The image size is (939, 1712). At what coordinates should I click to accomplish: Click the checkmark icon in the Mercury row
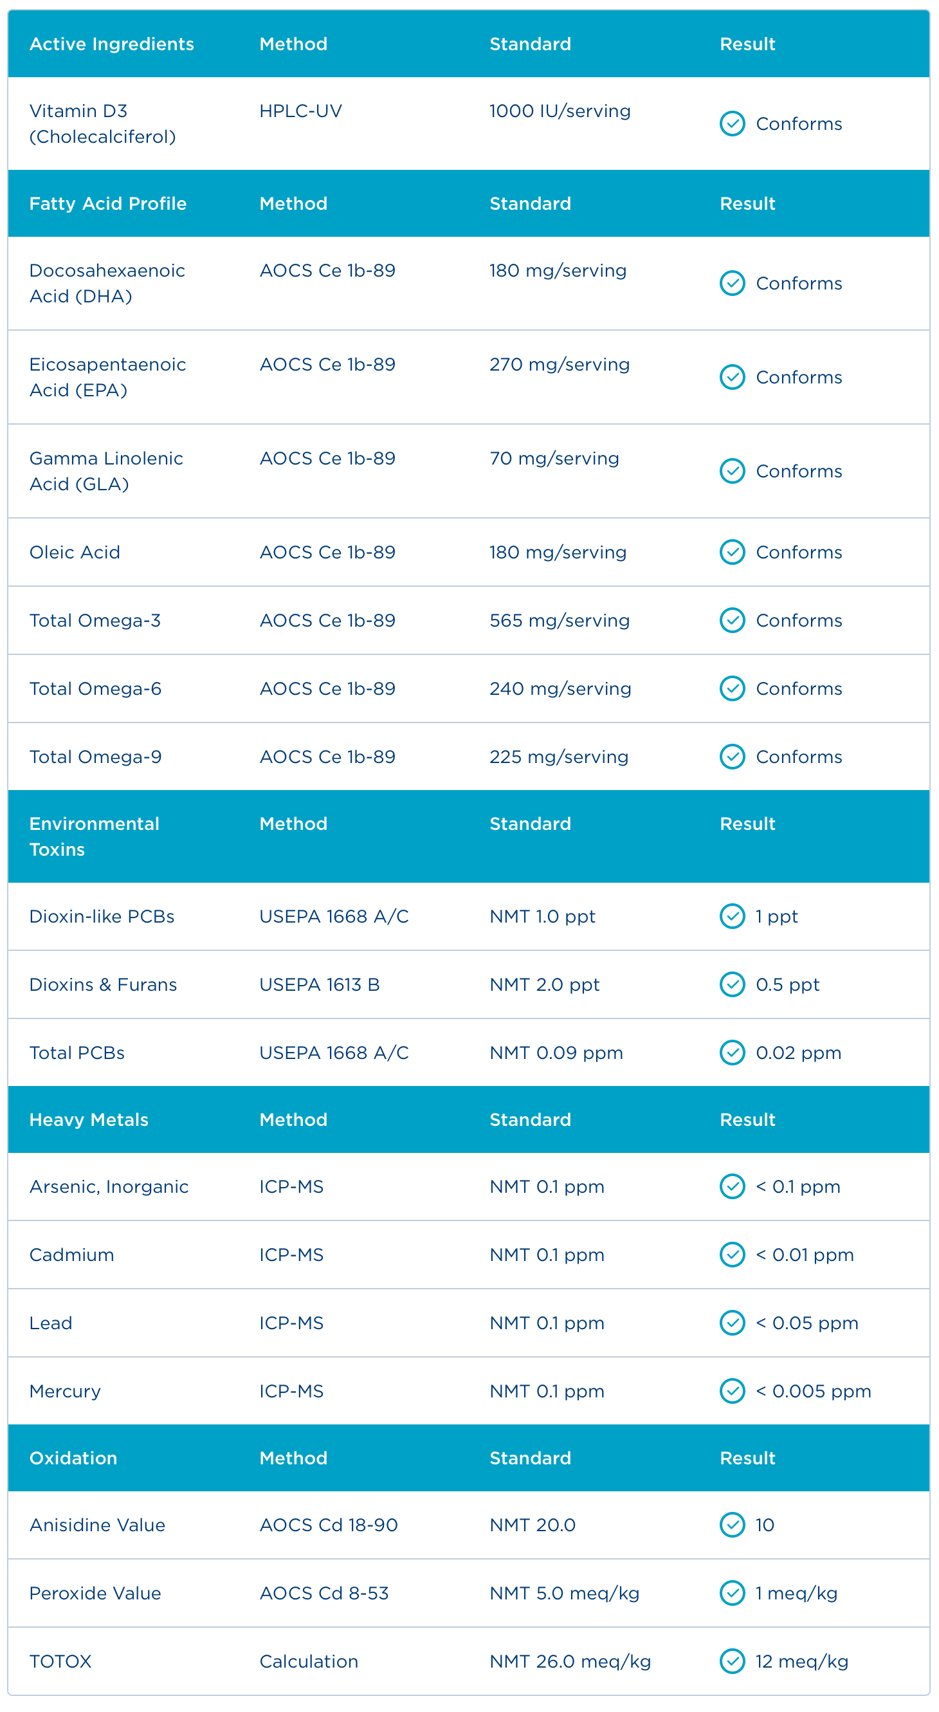click(732, 1390)
